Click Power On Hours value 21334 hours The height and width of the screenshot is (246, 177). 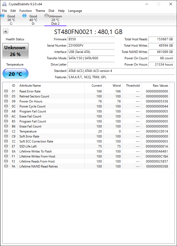coord(161,65)
